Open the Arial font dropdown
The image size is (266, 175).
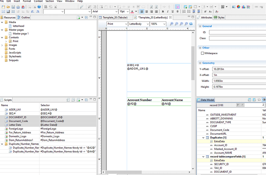click(x=116, y=12)
